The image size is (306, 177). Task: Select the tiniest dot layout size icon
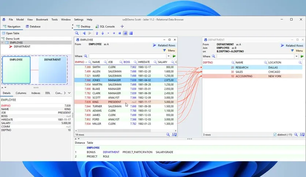tap(108, 33)
